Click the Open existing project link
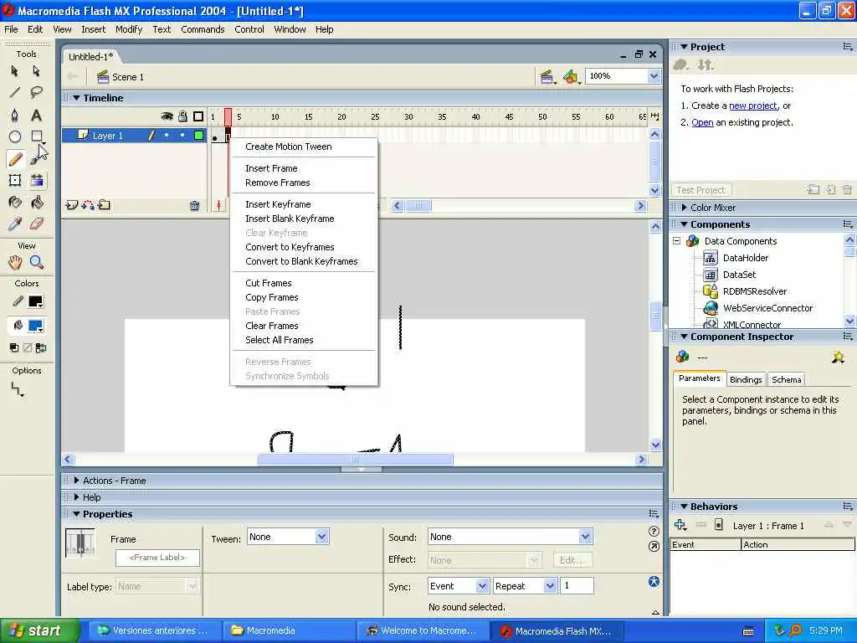Screen dimensions: 857x643 [702, 122]
